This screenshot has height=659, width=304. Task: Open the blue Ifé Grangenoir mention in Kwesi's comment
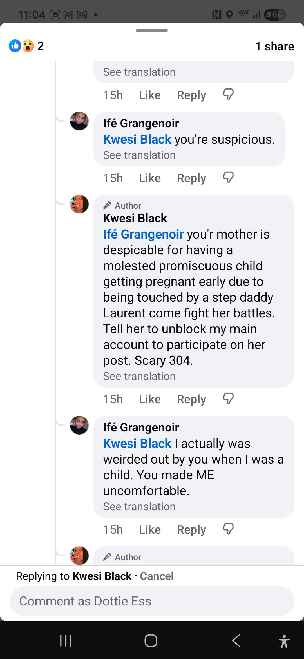143,234
